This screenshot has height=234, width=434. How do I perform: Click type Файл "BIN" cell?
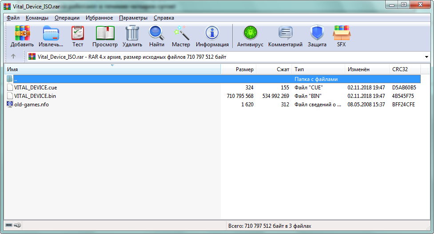[308, 96]
